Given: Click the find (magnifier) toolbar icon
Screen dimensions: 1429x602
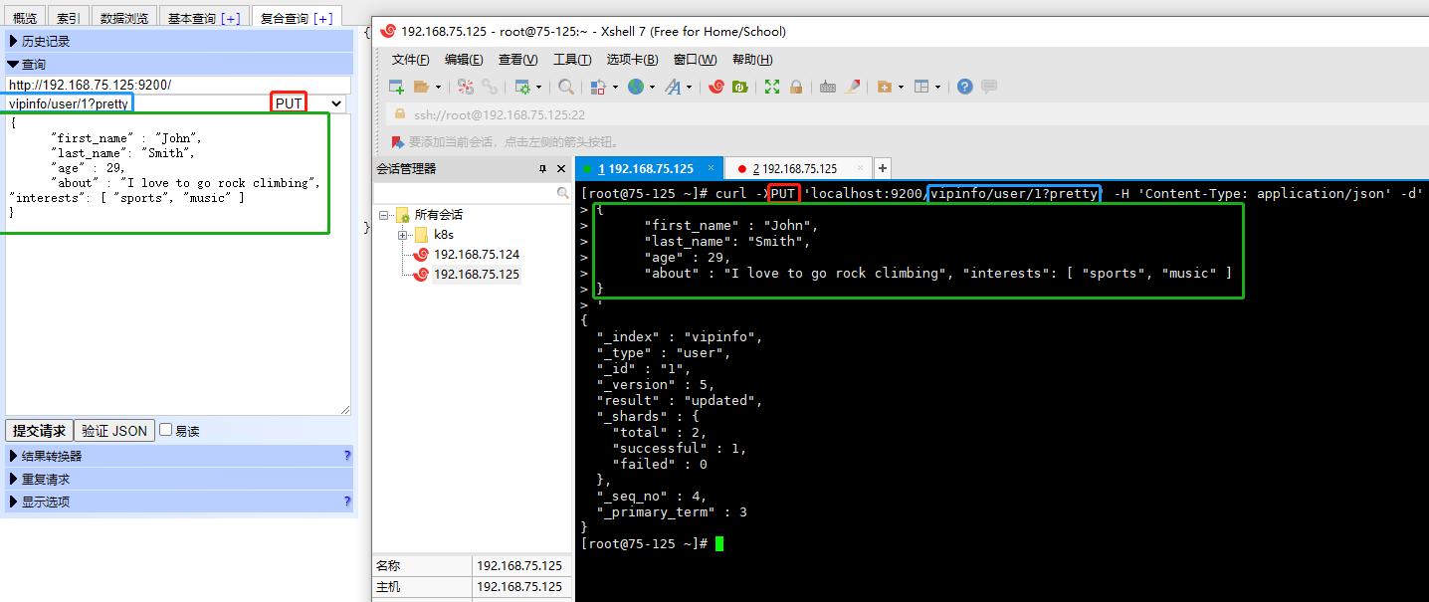Looking at the screenshot, I should coord(565,87).
